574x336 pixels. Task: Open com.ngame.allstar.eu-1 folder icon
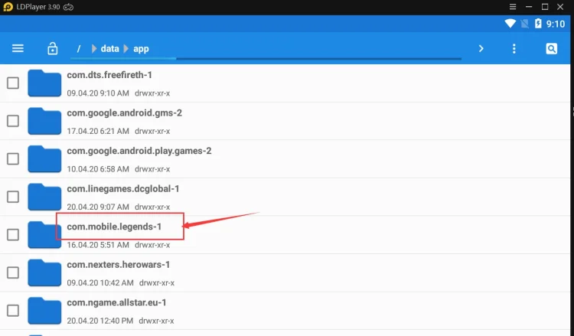point(44,311)
